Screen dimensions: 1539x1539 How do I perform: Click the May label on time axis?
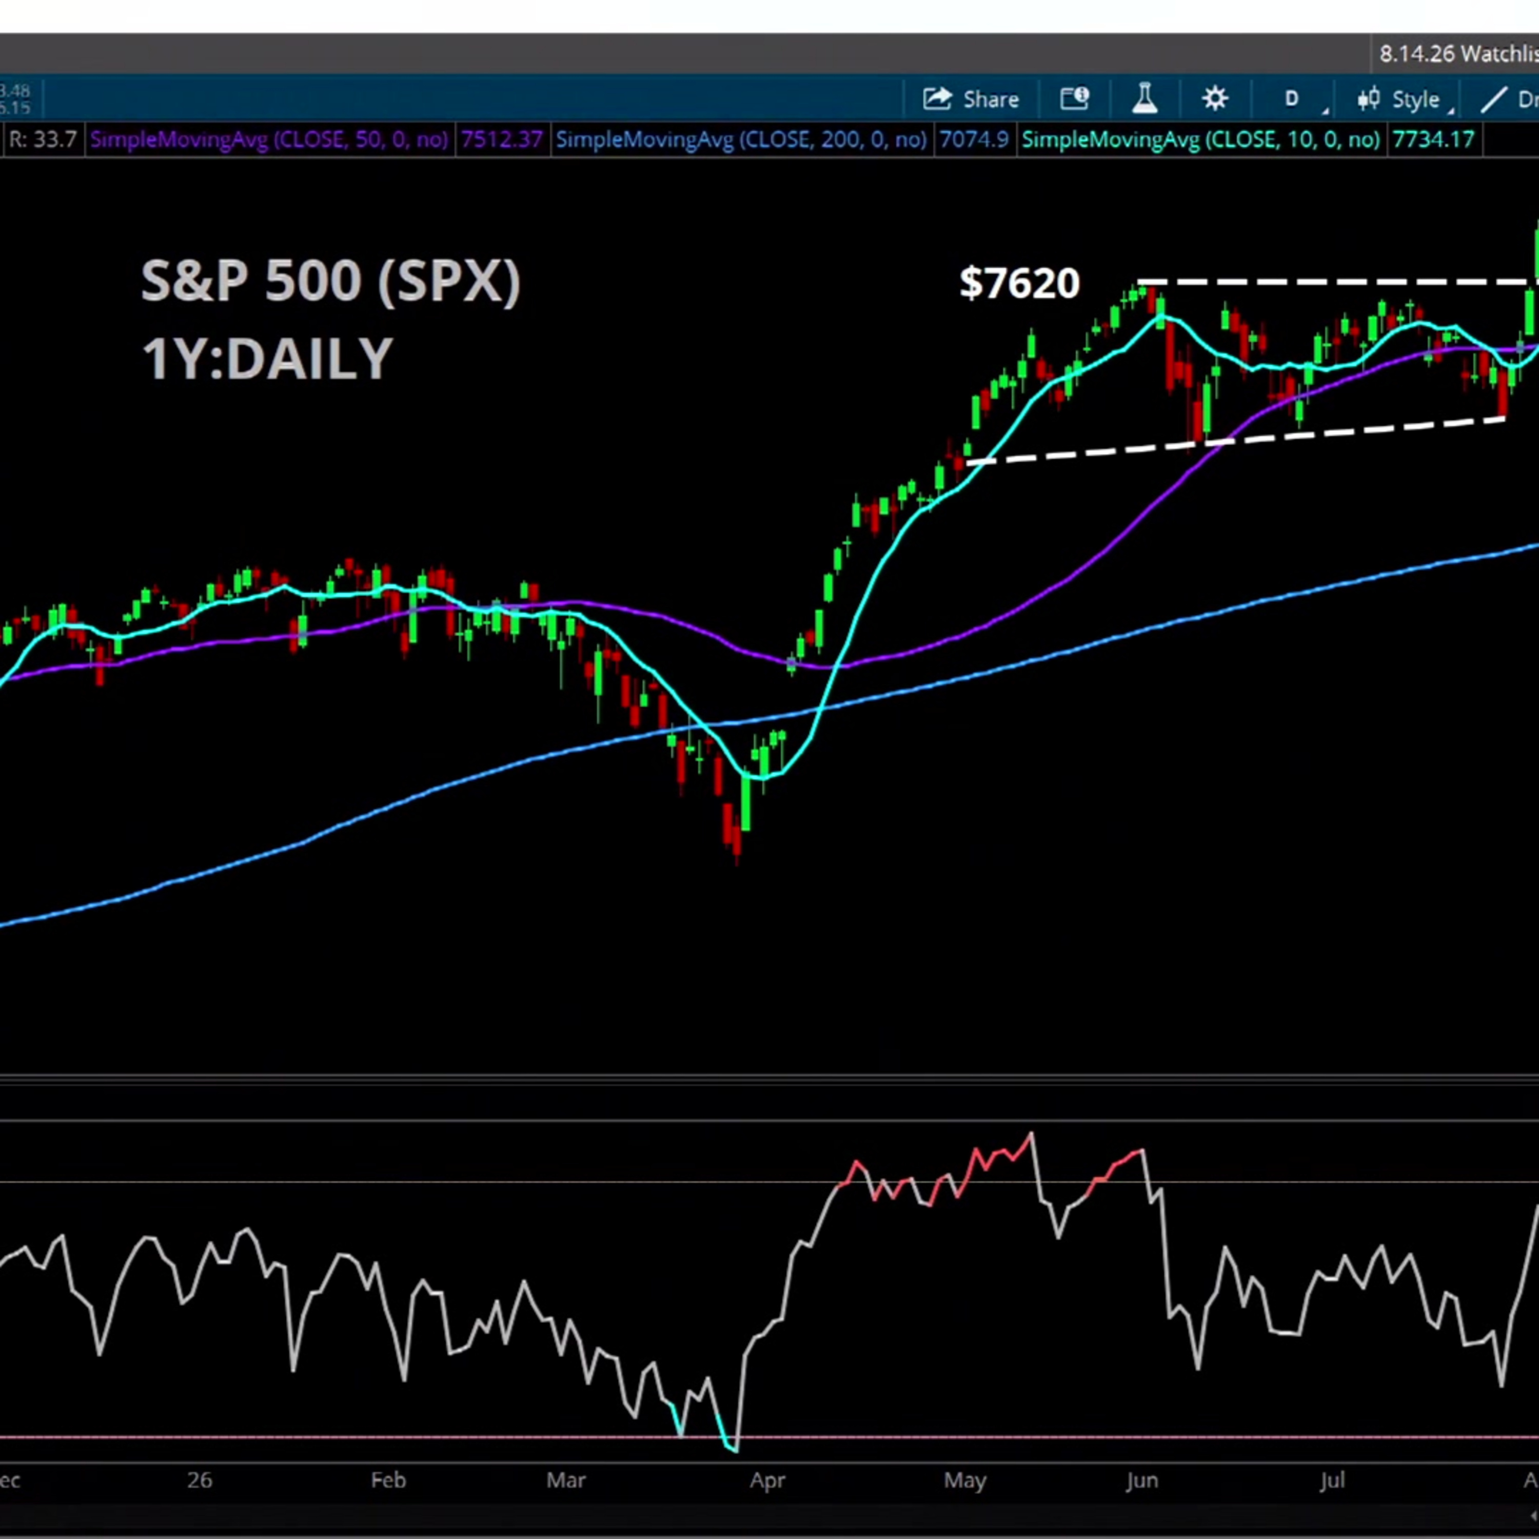click(x=964, y=1480)
